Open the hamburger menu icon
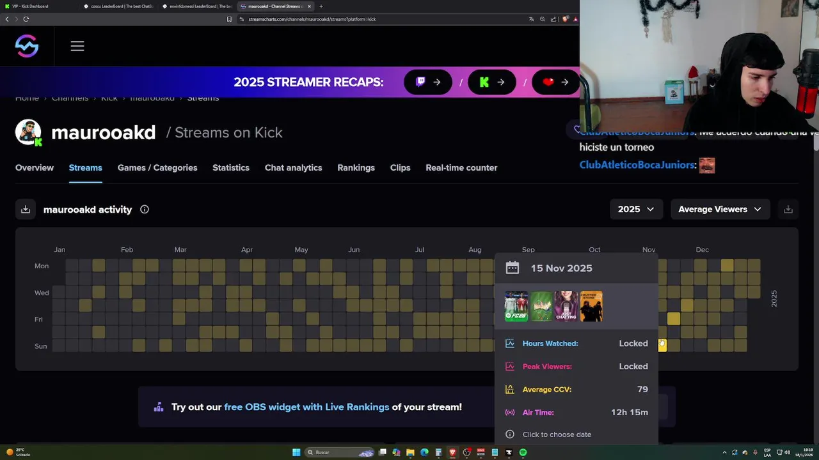Viewport: 819px width, 460px height. (x=77, y=46)
